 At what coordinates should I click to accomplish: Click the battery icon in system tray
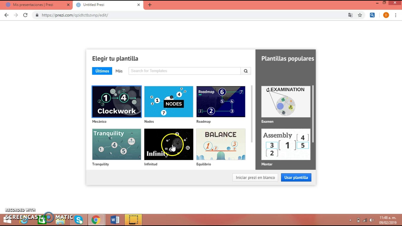click(358, 220)
